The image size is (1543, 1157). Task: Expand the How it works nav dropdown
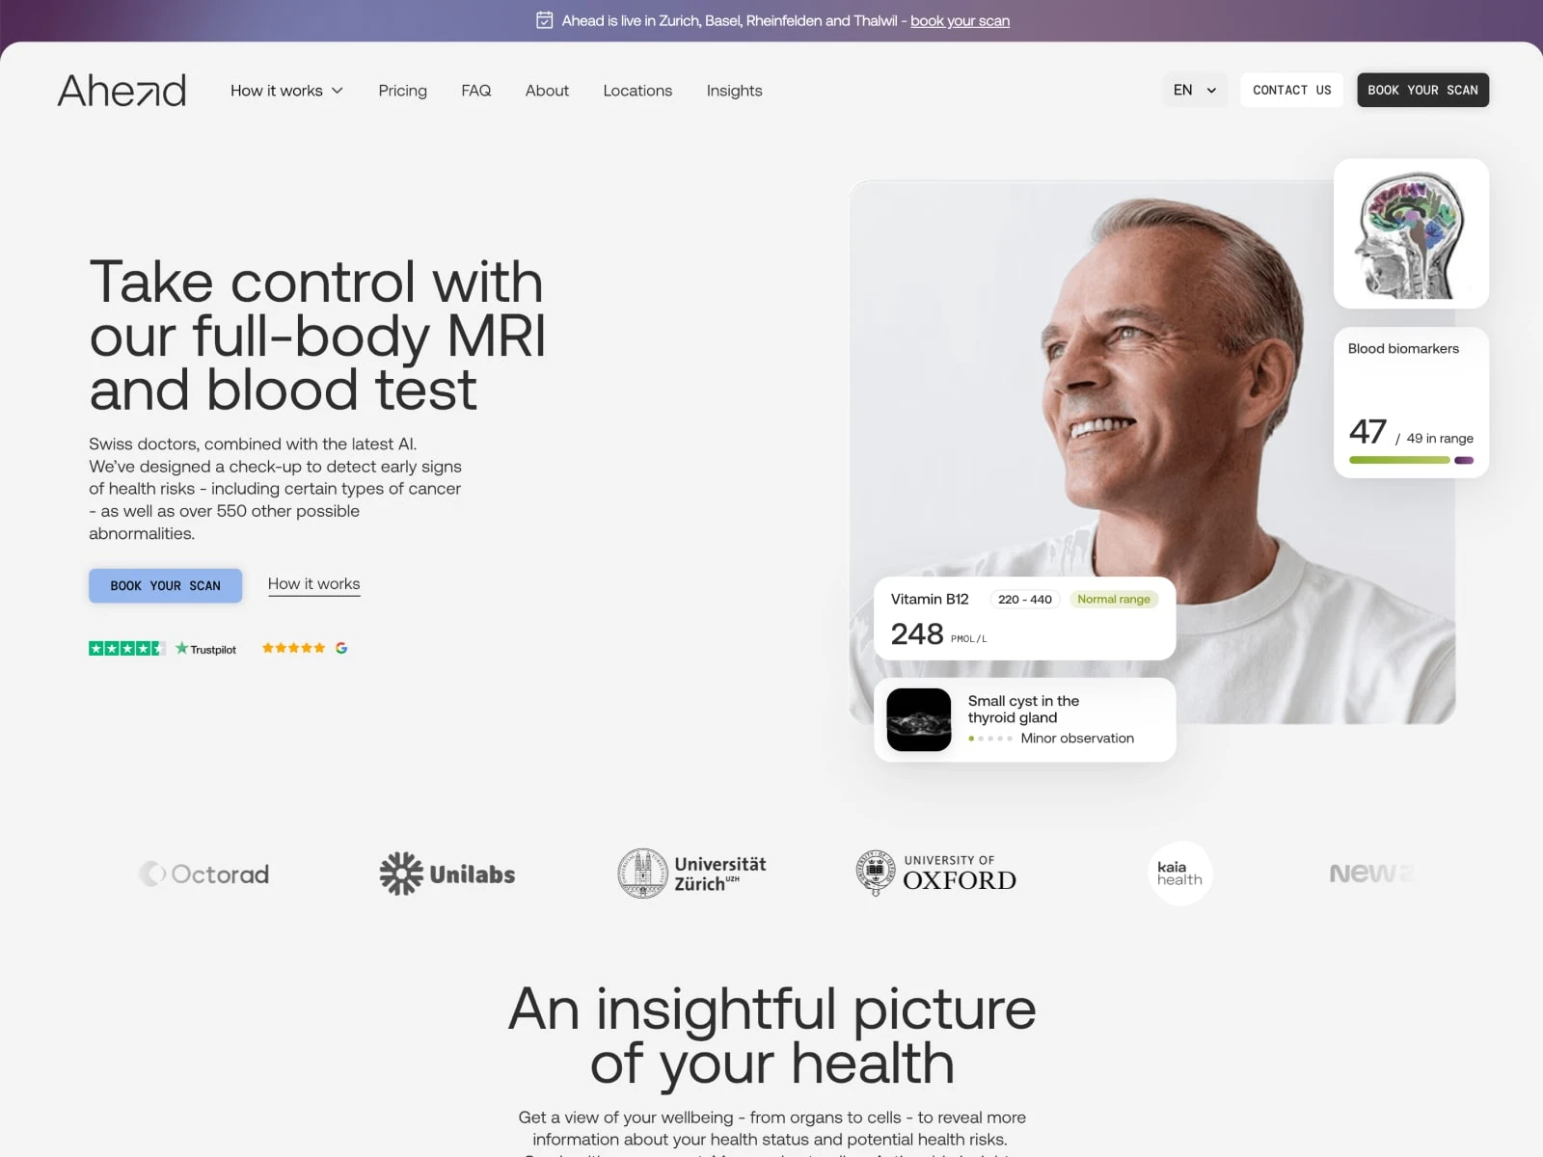(286, 91)
